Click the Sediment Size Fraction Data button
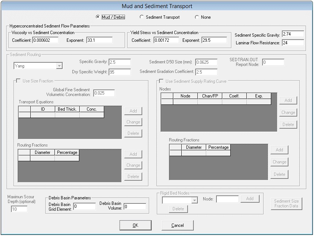This screenshot has width=314, height=236. pos(286,203)
